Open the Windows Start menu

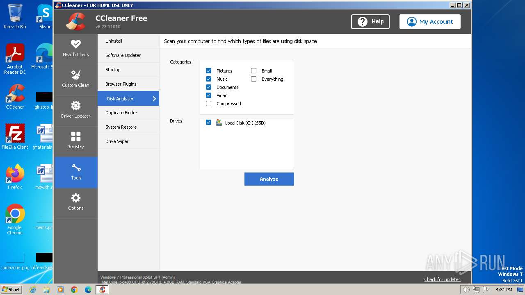11,290
